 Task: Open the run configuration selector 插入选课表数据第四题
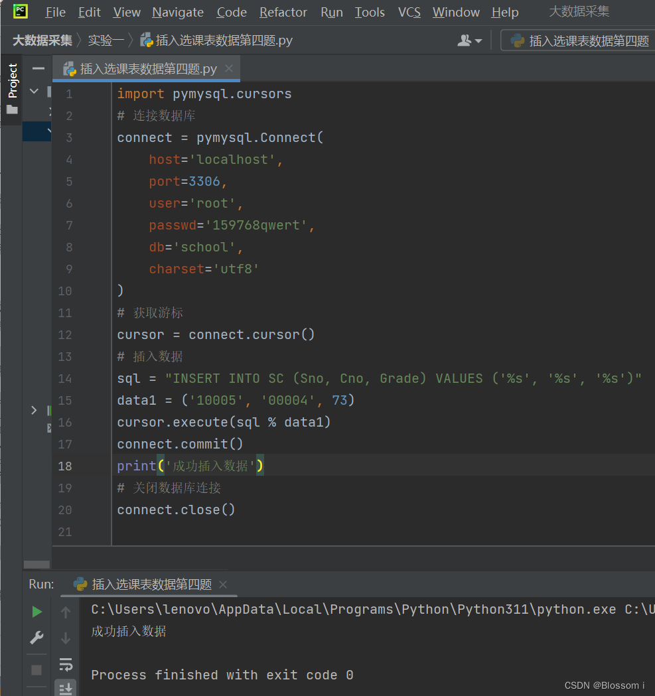coord(579,41)
